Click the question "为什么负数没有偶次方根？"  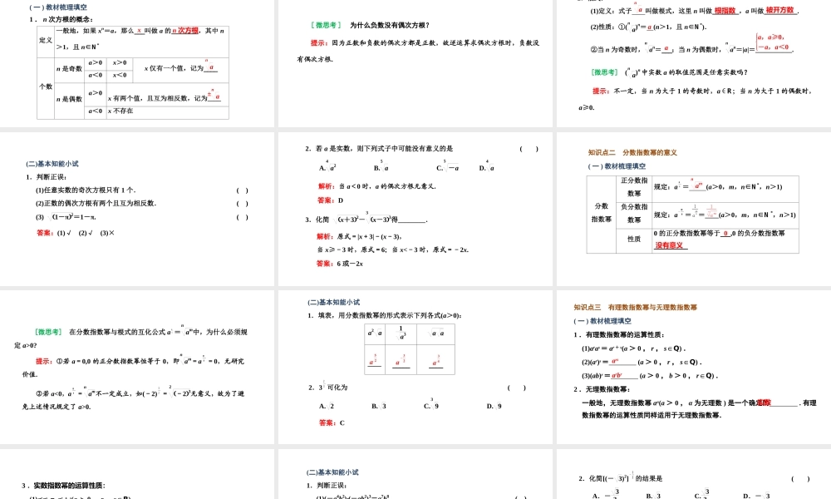390,25
